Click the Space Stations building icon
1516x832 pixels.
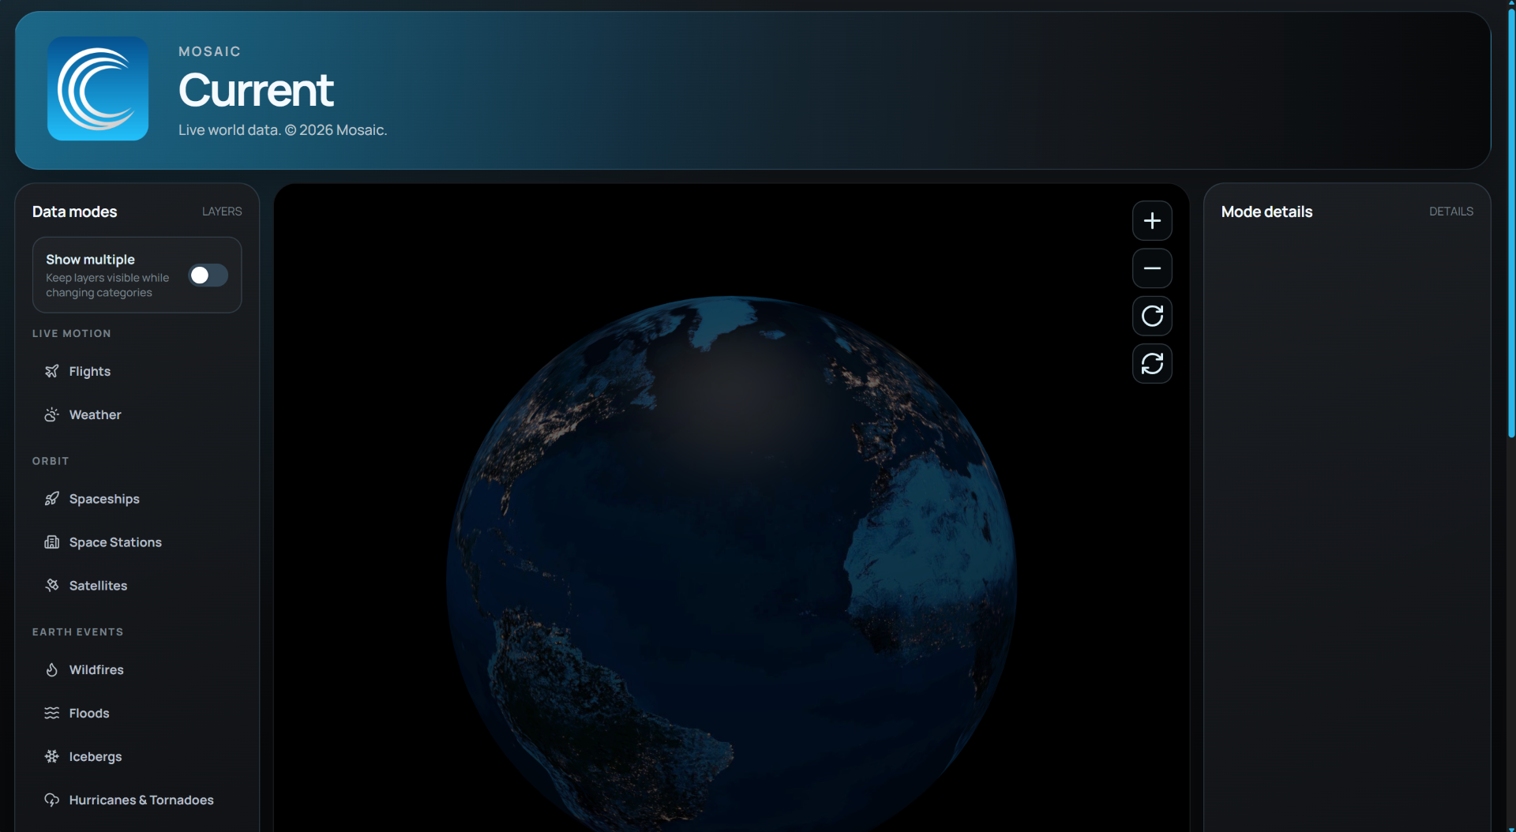pyautogui.click(x=52, y=542)
